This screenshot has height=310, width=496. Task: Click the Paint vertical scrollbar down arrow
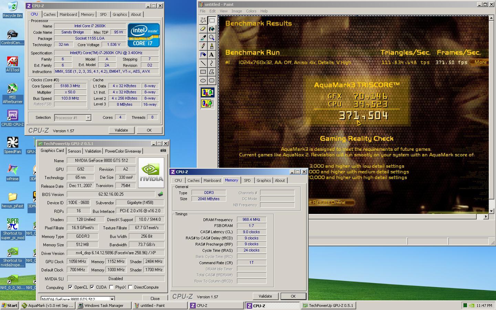tap(491, 211)
